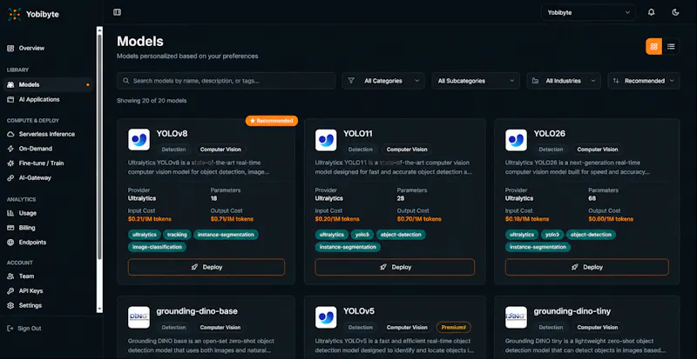697x359 pixels.
Task: Toggle the sidebar panel icon
Action: tap(117, 12)
